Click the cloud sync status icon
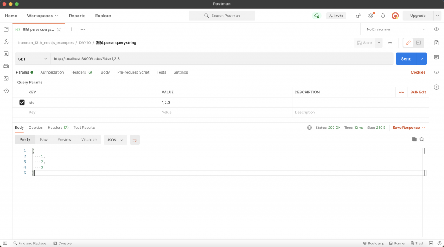This screenshot has height=247, width=444. [316, 16]
